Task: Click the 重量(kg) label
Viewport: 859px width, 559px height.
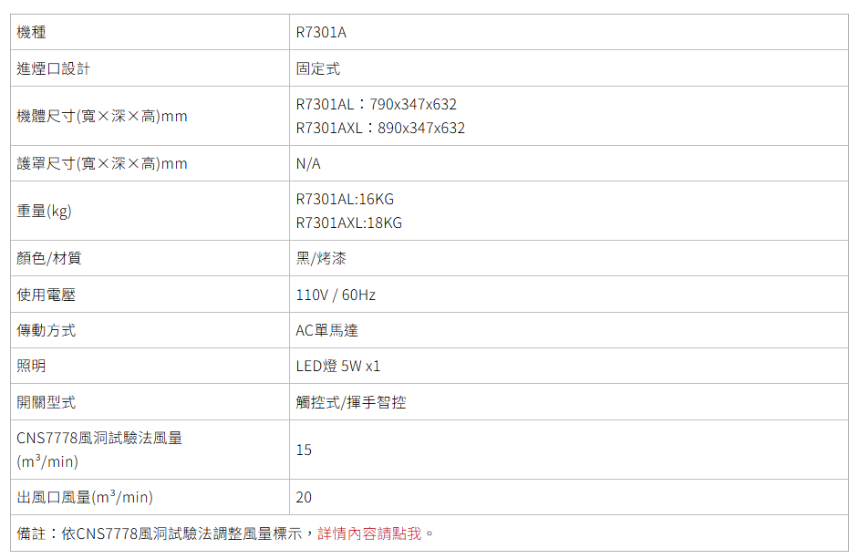Action: click(44, 212)
